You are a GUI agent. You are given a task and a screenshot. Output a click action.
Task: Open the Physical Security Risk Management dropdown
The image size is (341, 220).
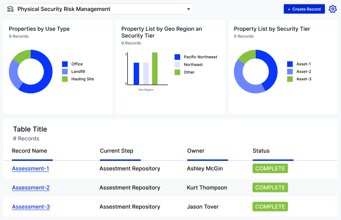(x=98, y=9)
